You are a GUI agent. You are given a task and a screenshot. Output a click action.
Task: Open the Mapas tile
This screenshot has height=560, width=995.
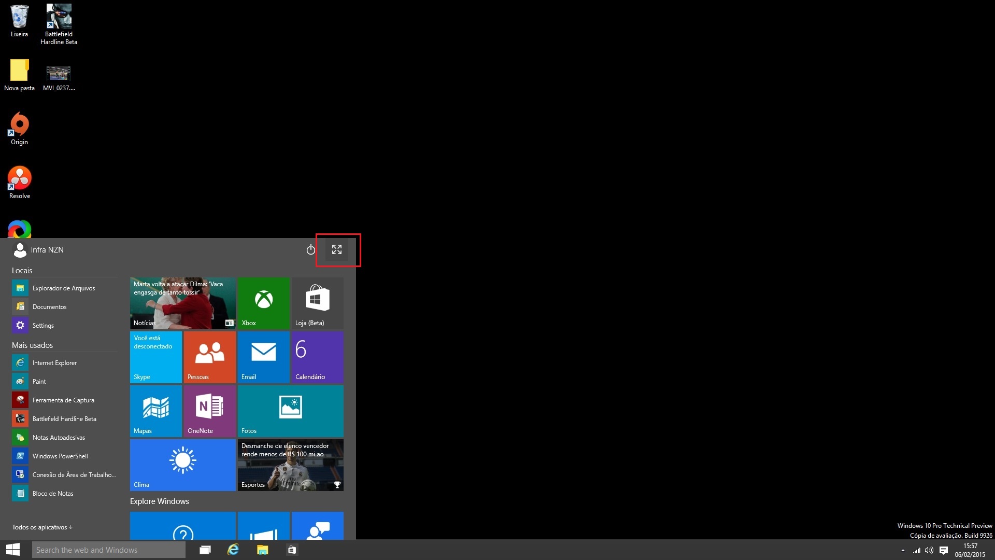coord(155,411)
